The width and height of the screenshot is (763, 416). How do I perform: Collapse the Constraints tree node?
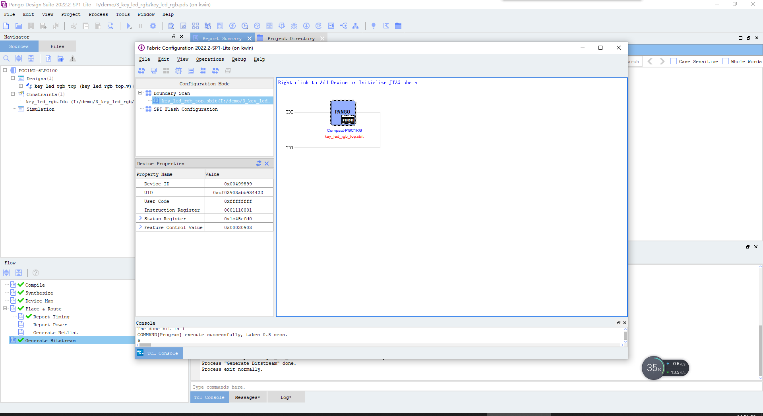pos(13,94)
